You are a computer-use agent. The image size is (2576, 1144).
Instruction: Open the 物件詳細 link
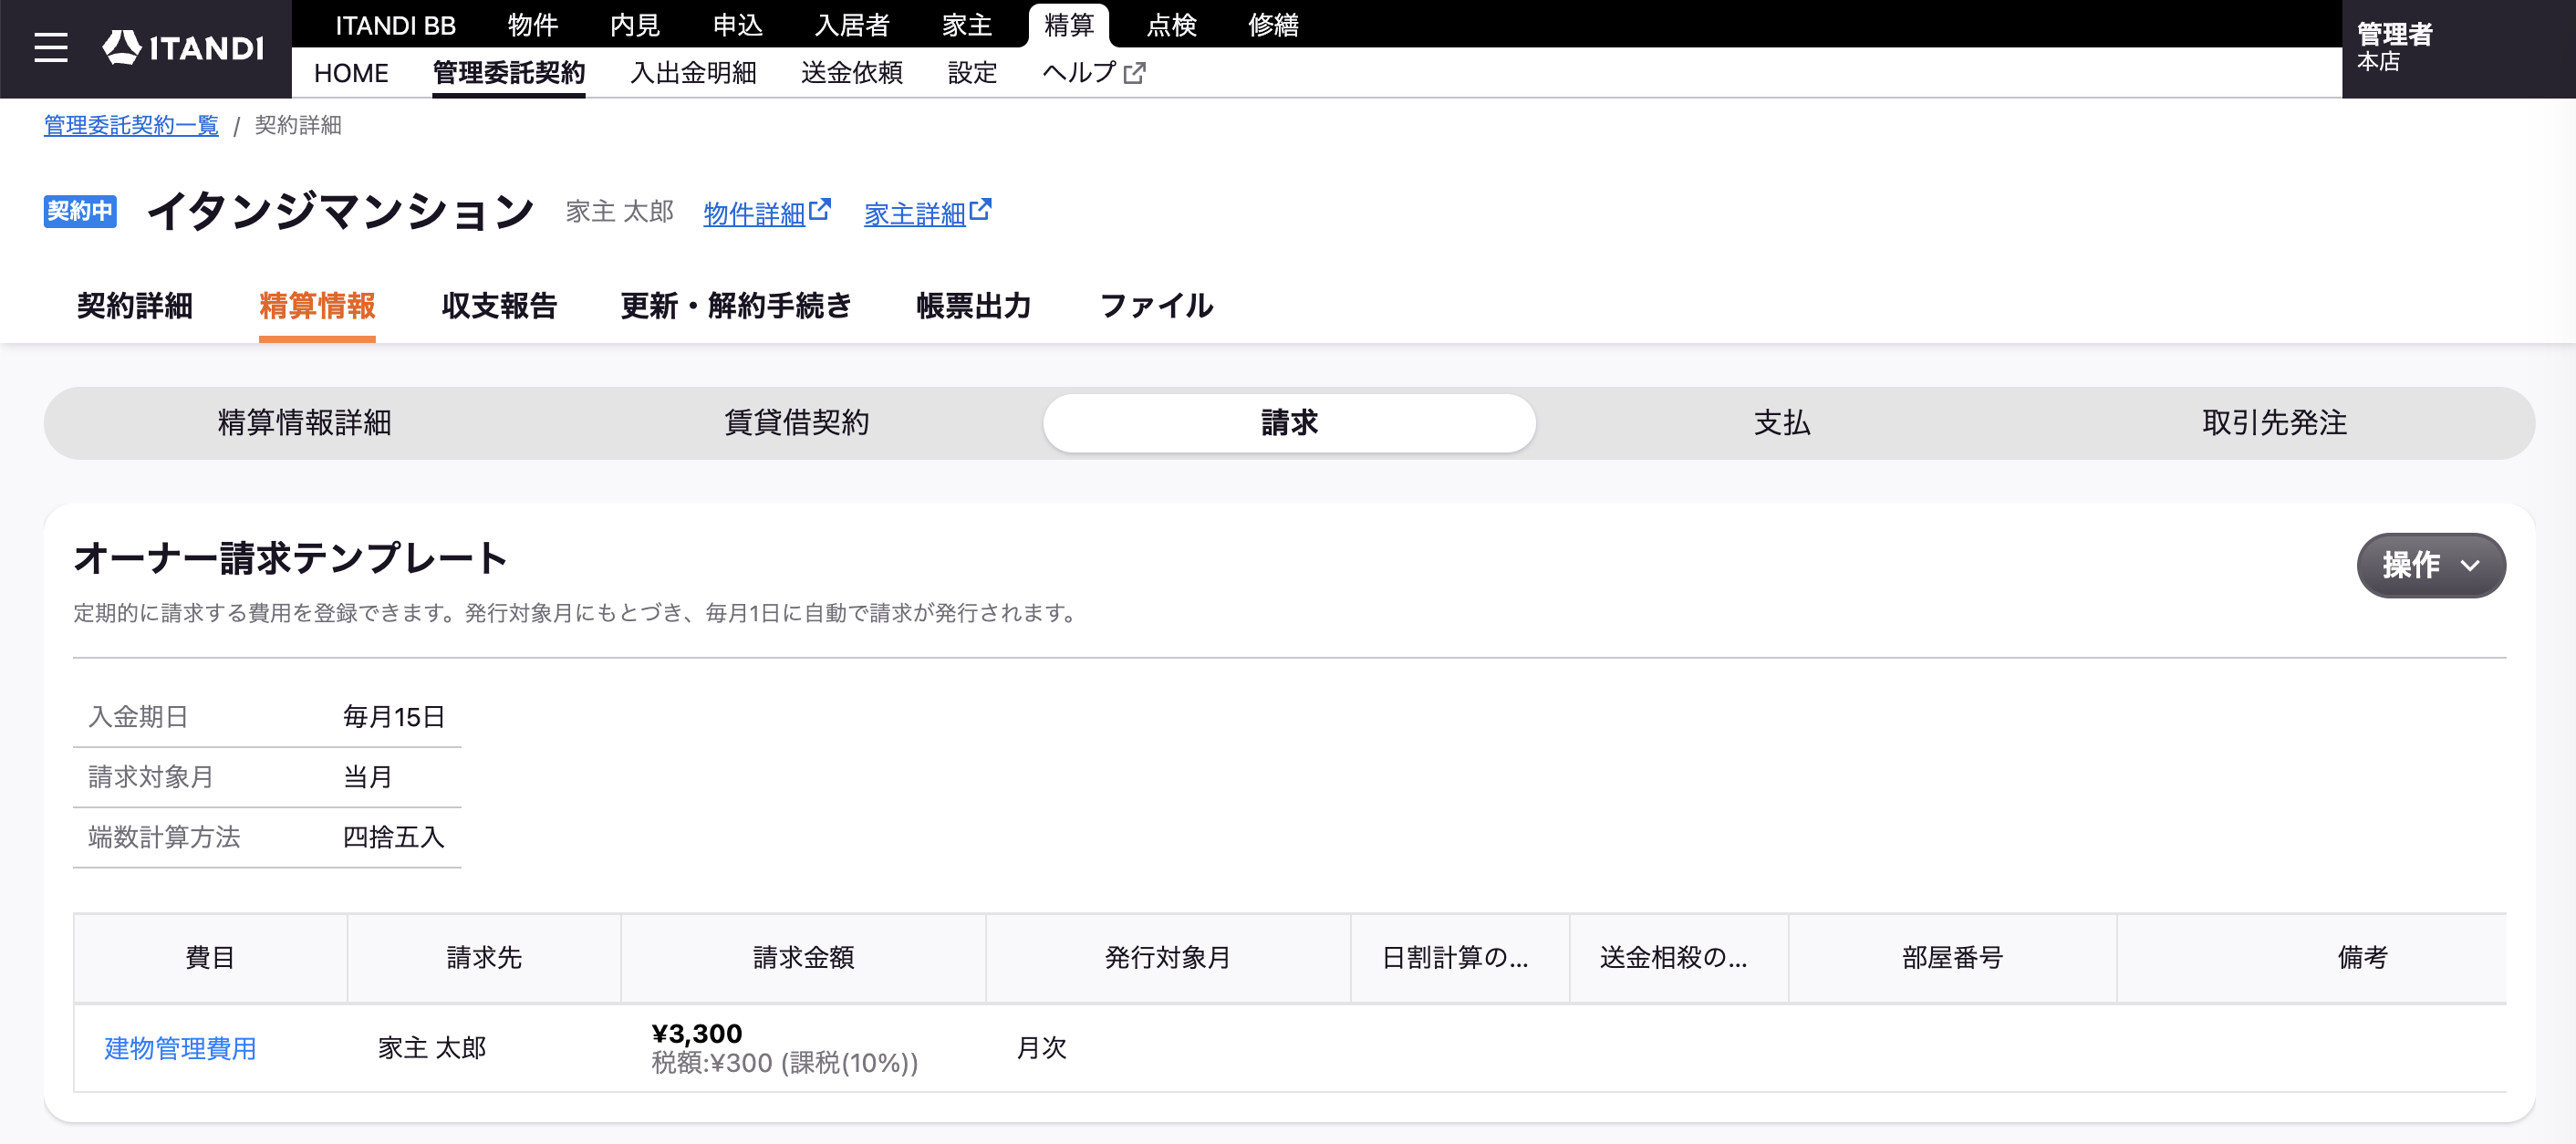pos(754,213)
